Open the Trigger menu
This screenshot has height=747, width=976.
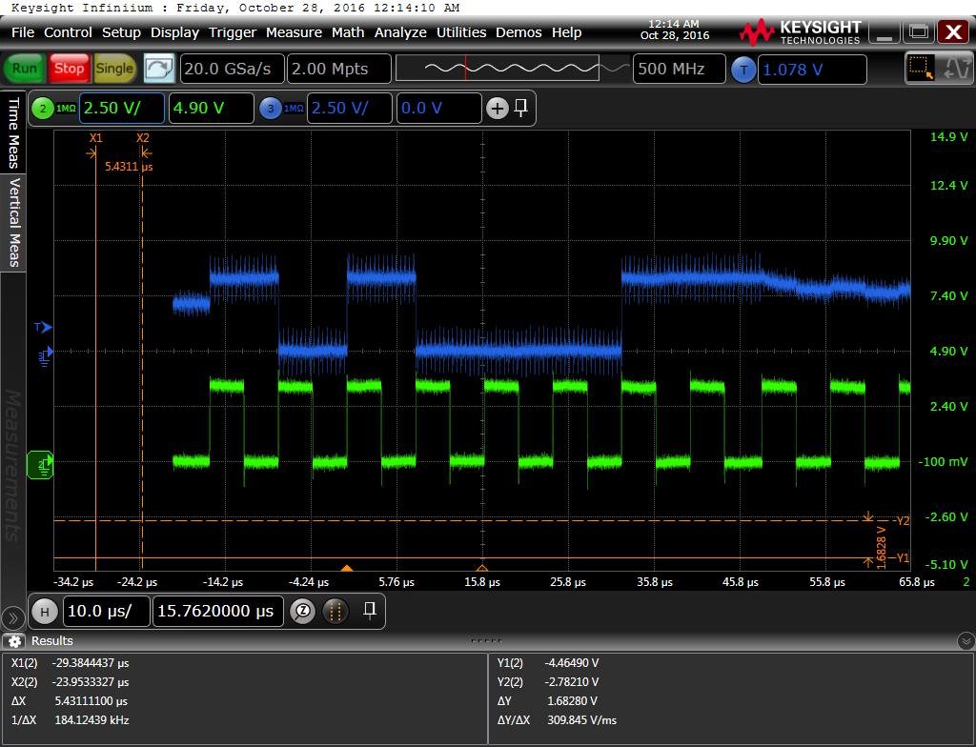pos(233,32)
